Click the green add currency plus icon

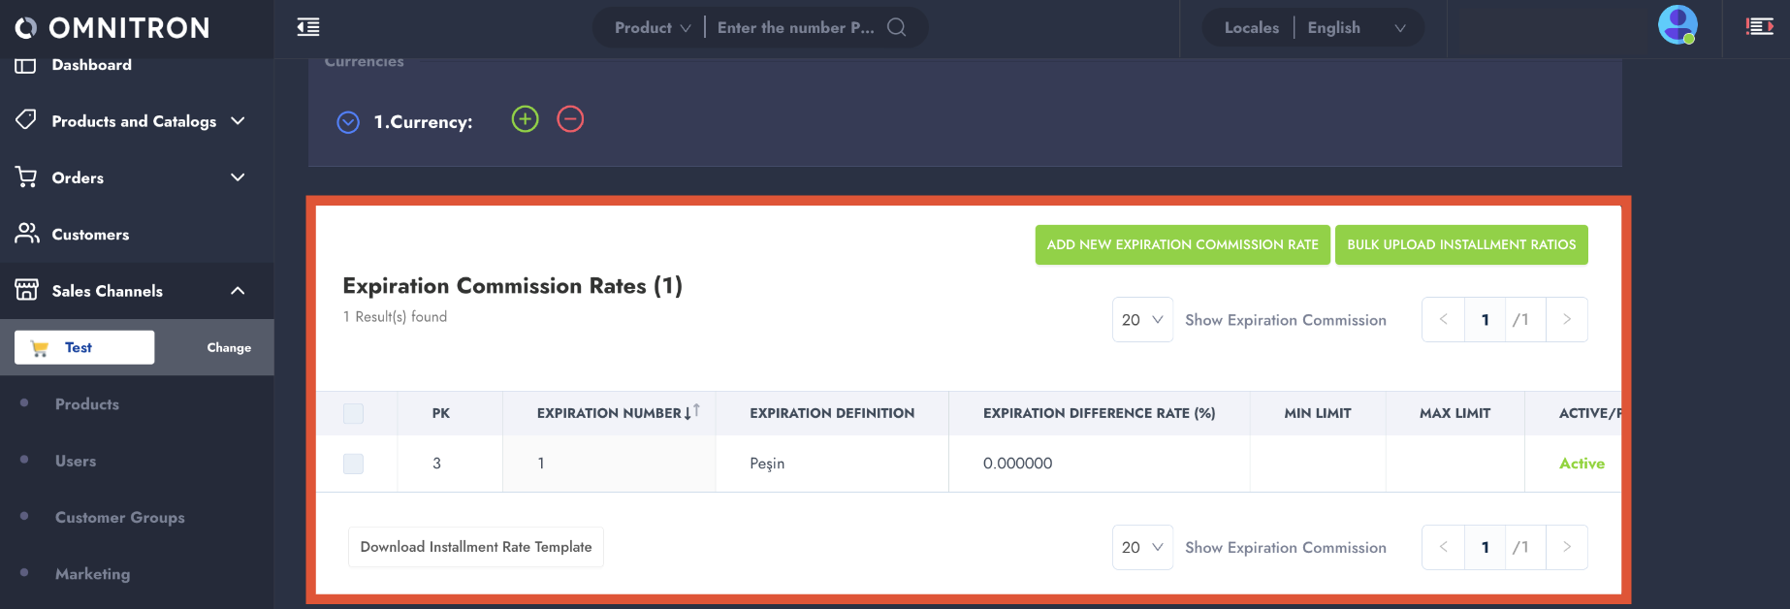525,119
